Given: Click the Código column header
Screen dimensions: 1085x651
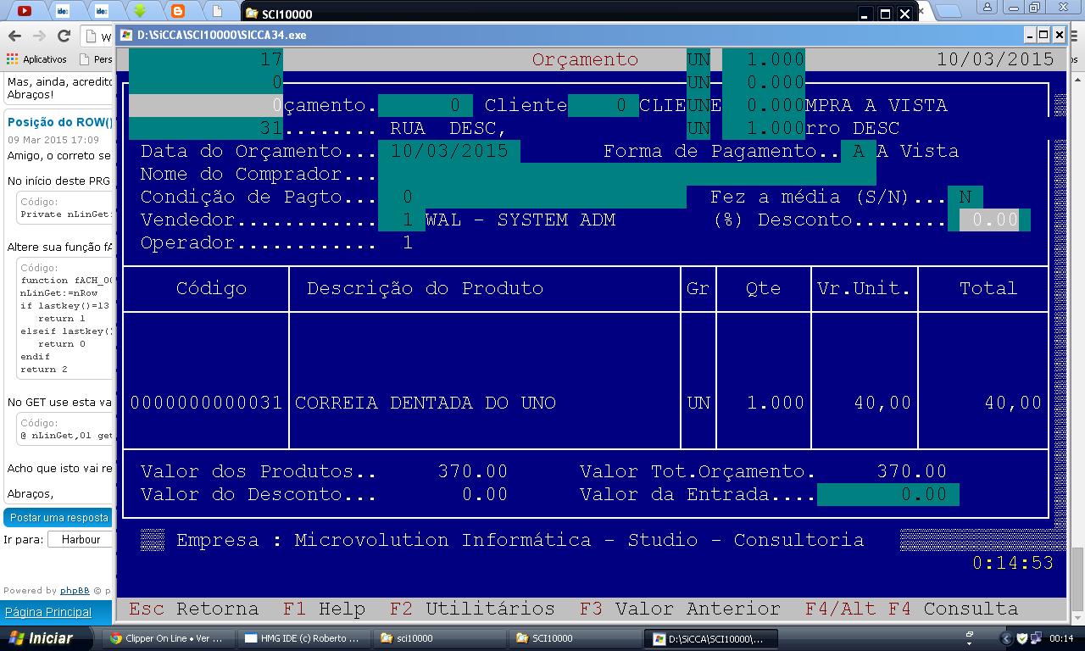Looking at the screenshot, I should tap(211, 288).
